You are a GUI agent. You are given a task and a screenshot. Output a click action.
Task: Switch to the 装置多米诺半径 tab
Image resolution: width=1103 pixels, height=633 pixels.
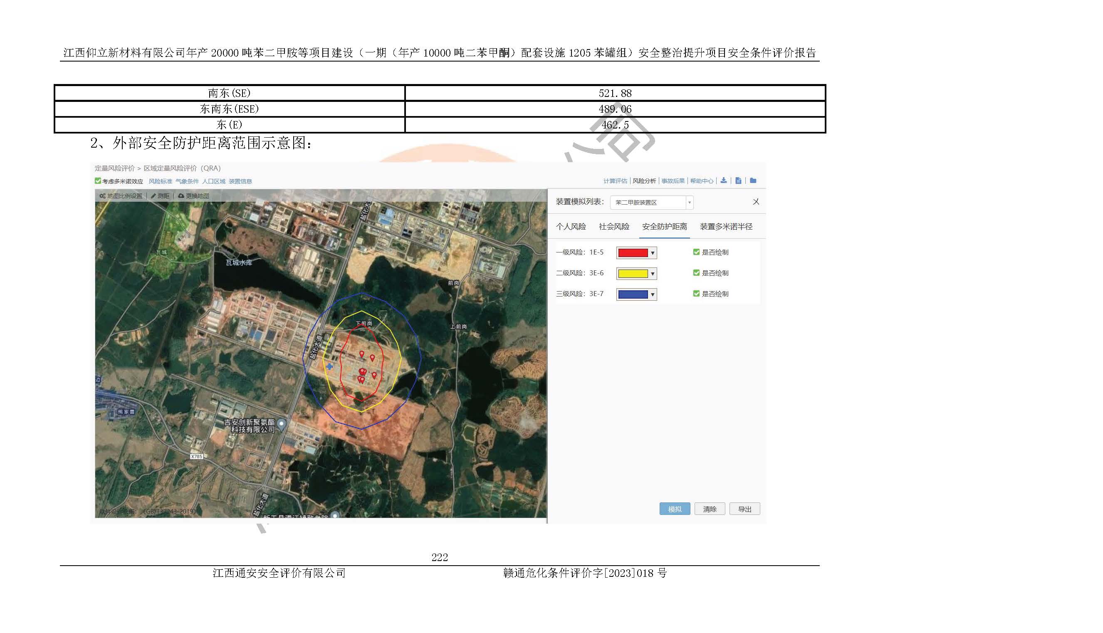tap(726, 227)
